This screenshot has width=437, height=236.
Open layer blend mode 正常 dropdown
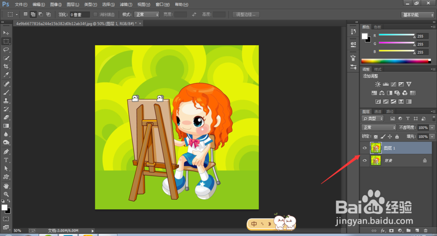coord(379,127)
